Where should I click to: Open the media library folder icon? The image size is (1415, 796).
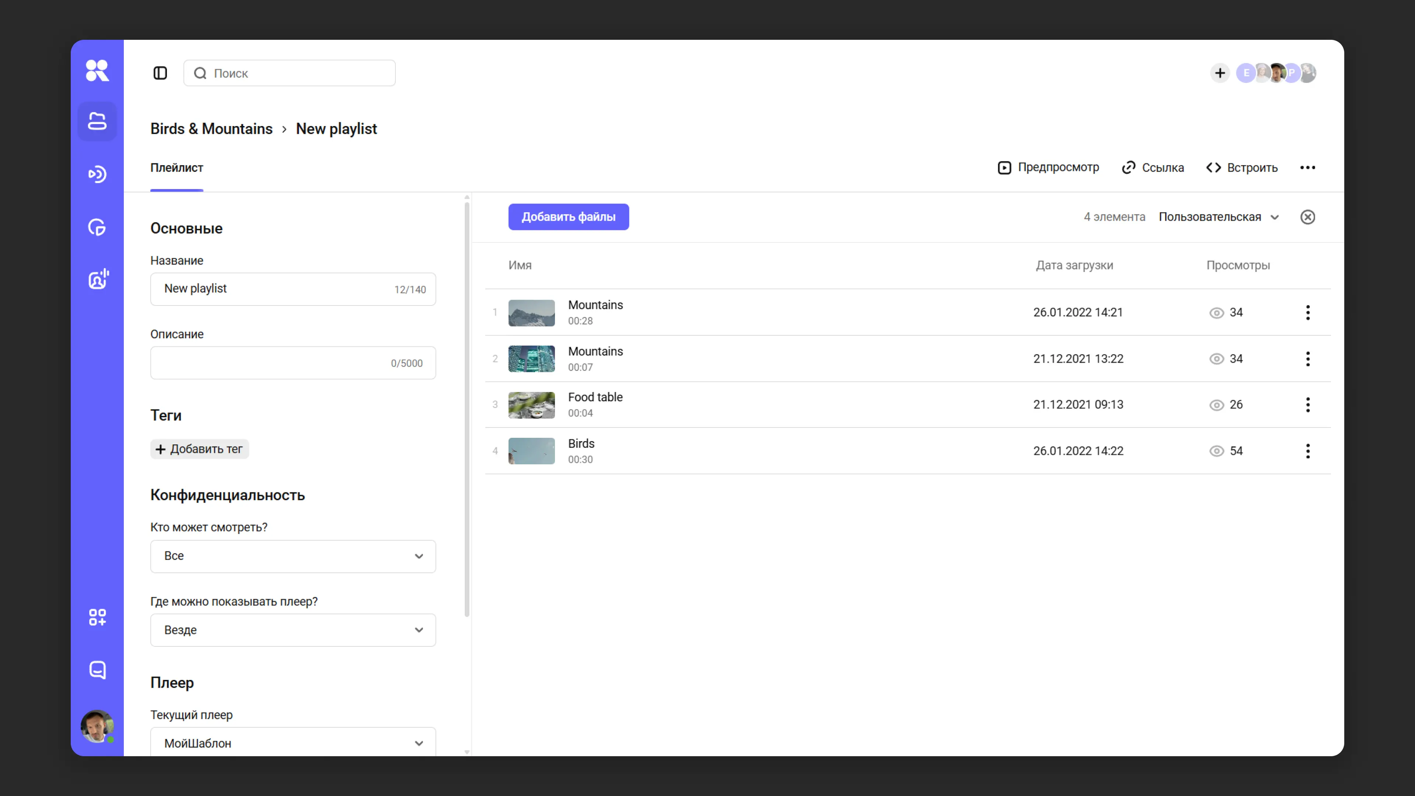point(97,121)
